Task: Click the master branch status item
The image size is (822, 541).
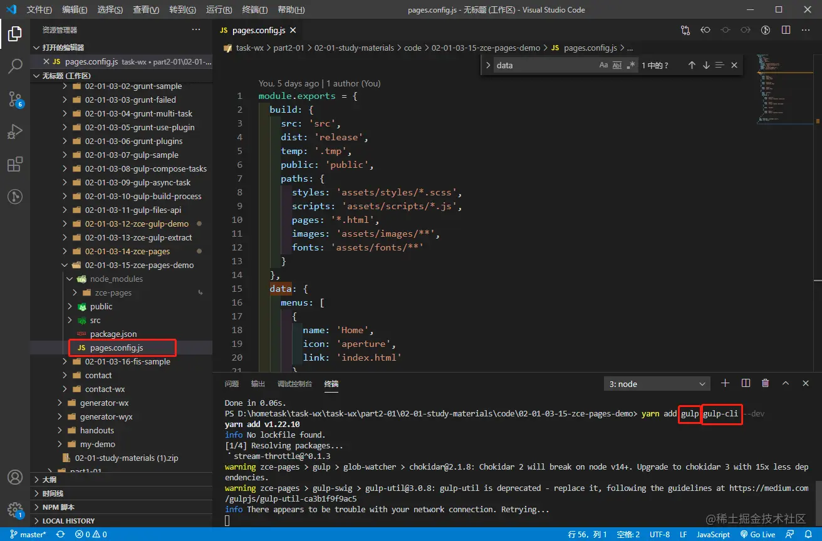Action: tap(28, 535)
